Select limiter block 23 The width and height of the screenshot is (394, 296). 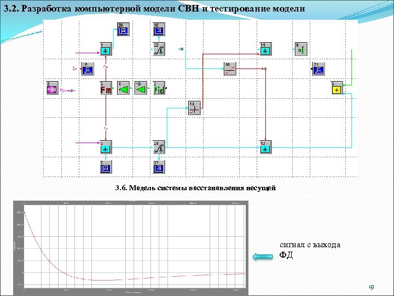159,147
